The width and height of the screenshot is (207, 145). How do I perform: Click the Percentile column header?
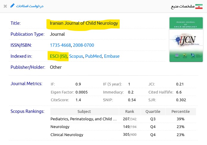180,112
